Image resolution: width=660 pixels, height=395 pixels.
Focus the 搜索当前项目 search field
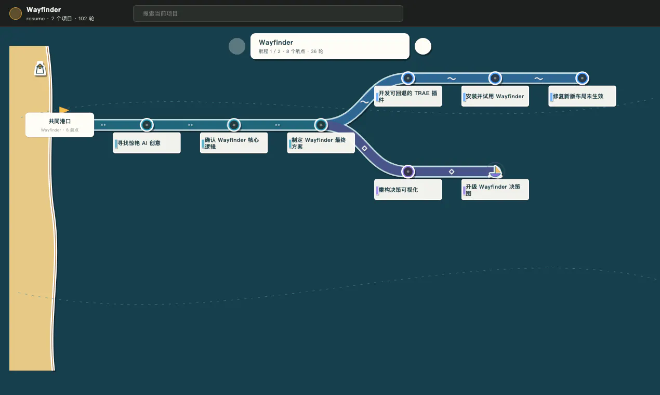[x=268, y=14]
